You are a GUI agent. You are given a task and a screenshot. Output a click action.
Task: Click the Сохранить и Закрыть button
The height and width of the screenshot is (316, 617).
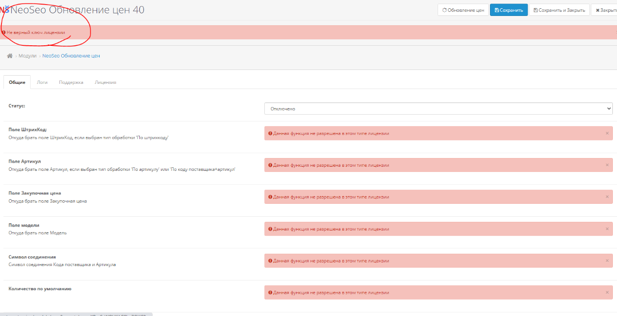[559, 10]
